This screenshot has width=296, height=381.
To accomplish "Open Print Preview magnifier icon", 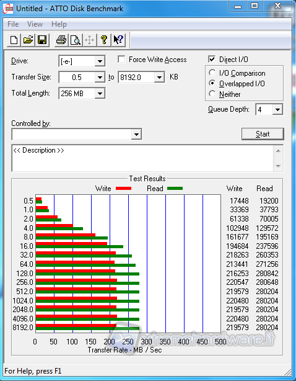I will click(76, 40).
